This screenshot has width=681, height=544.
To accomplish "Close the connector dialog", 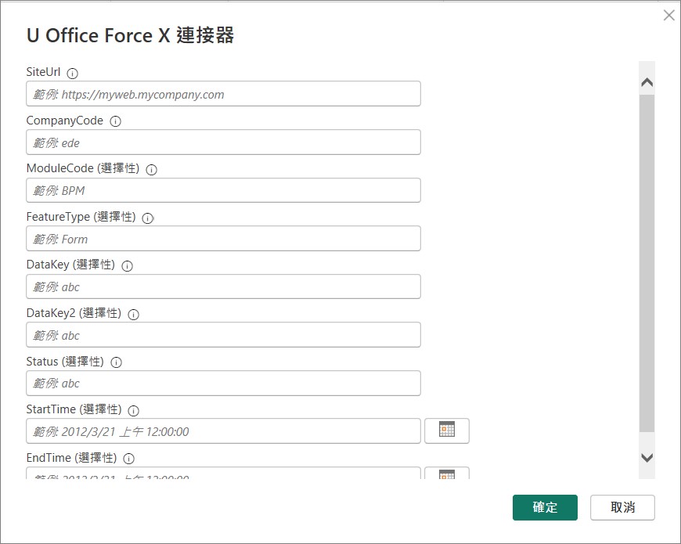I will coord(668,15).
